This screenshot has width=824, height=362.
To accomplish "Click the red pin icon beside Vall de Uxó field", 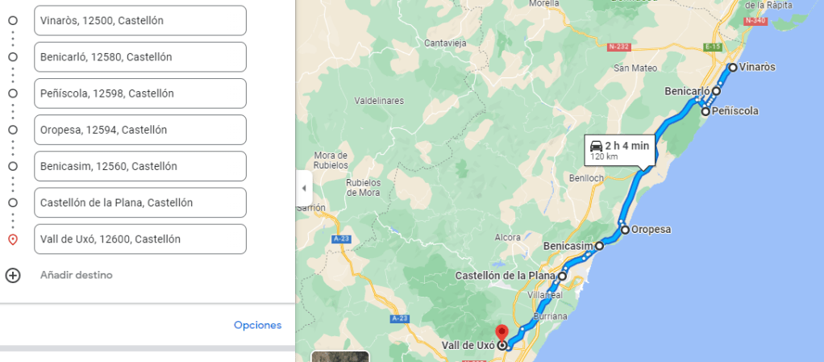I will pyautogui.click(x=13, y=239).
